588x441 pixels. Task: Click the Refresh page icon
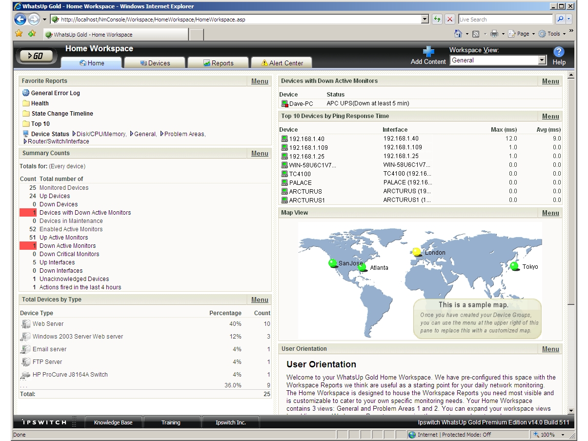point(437,20)
